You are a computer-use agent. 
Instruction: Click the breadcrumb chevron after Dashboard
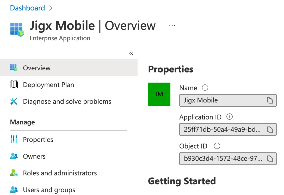[51, 8]
